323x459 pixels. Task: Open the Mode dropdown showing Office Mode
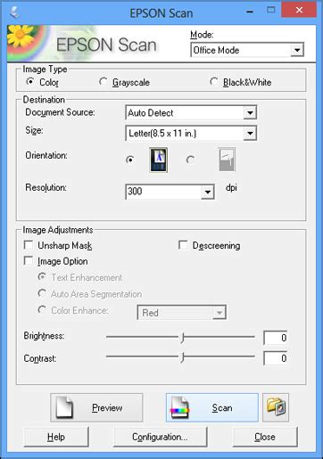(x=247, y=50)
